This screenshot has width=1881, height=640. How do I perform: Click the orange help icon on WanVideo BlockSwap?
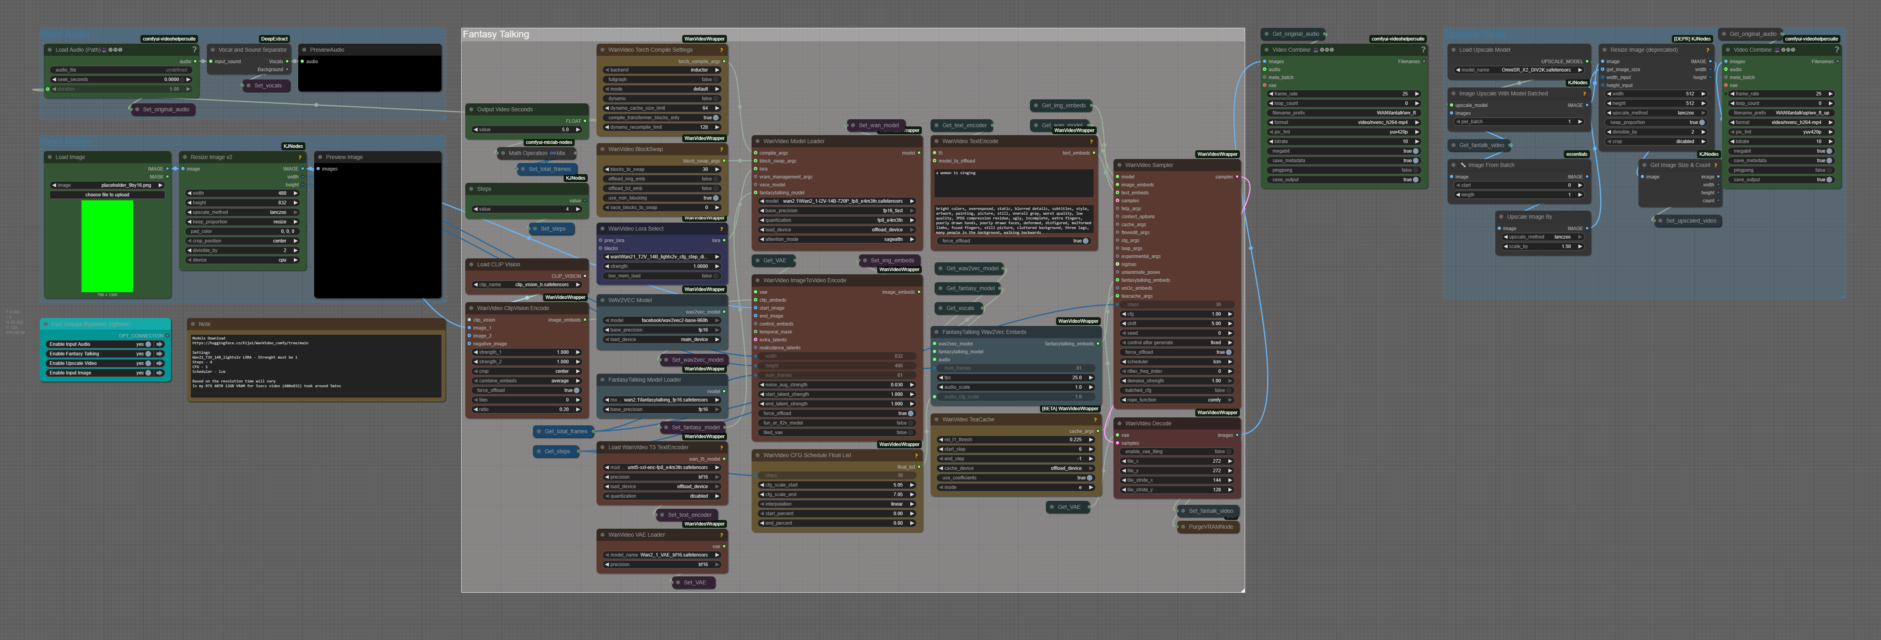pyautogui.click(x=721, y=149)
